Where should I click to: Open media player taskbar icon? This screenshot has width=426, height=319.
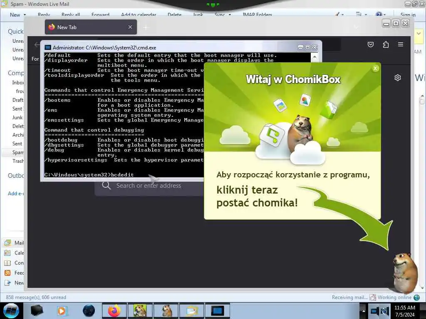click(x=62, y=311)
